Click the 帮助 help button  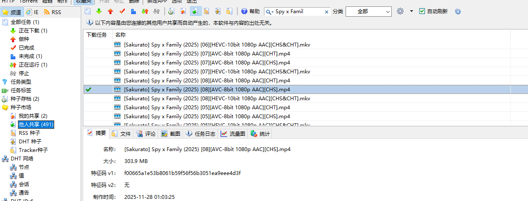tap(250, 12)
